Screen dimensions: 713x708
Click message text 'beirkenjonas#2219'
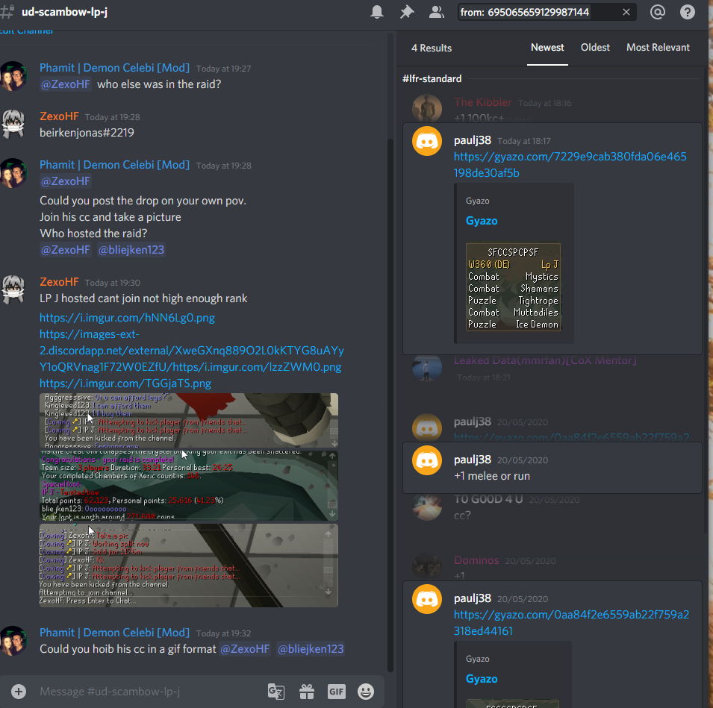point(87,133)
